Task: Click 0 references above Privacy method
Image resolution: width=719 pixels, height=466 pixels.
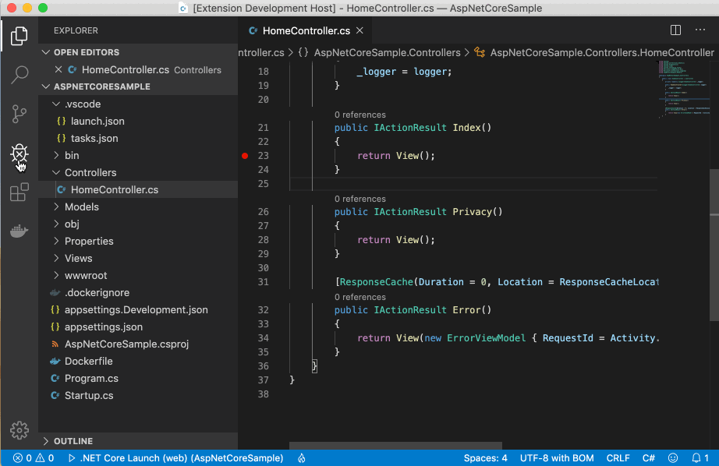Action: point(360,199)
